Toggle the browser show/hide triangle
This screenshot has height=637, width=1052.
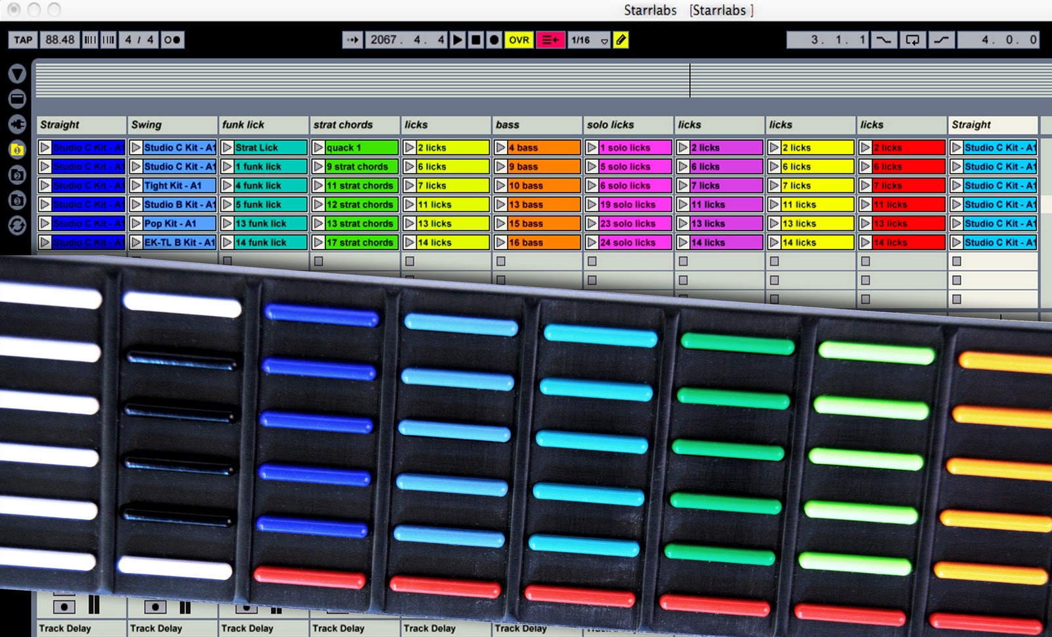click(x=17, y=73)
